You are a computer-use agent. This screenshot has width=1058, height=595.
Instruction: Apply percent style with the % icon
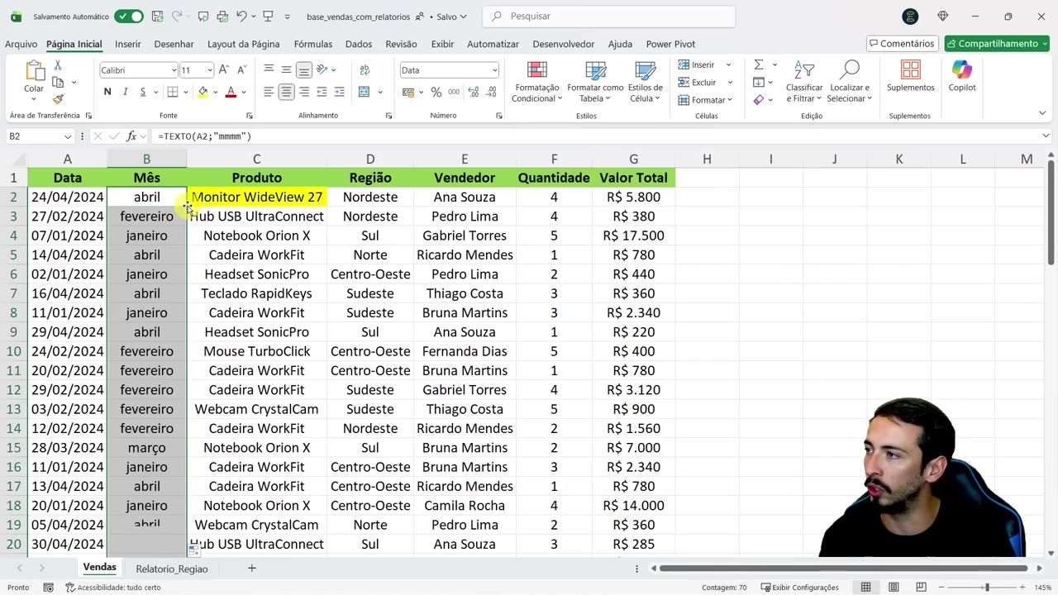(436, 92)
